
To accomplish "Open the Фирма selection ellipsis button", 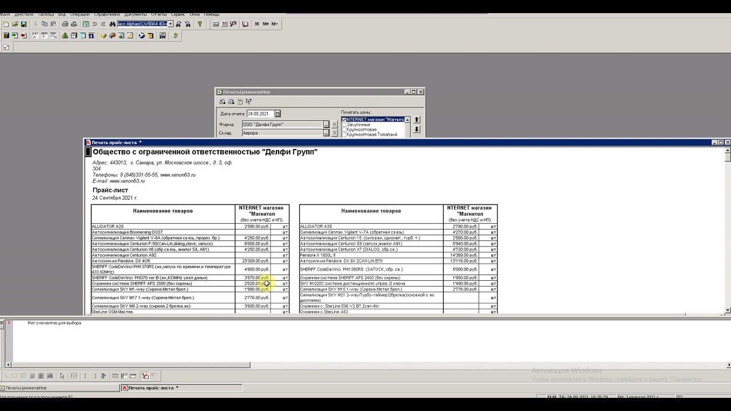I will tap(326, 124).
